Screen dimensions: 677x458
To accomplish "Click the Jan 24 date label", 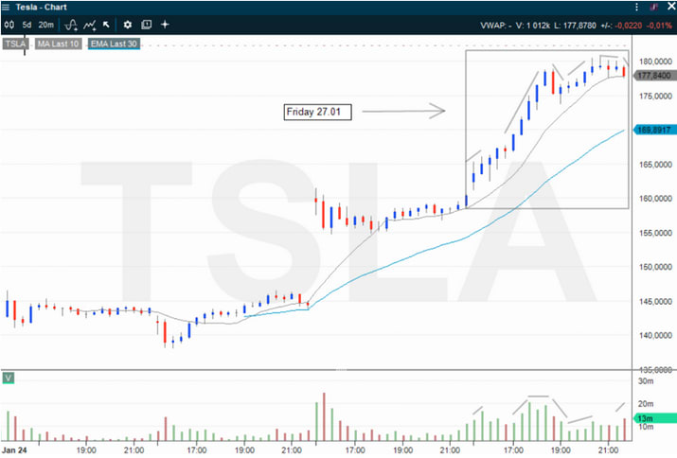I will point(14,450).
